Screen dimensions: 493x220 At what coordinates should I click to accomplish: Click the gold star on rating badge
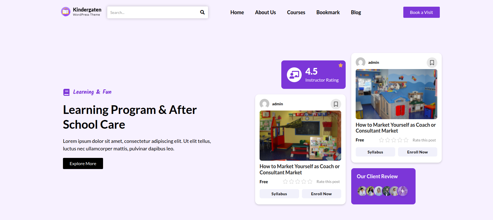tap(340, 65)
